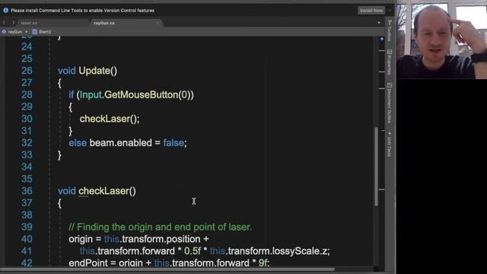Viewport: 487px width, 274px height.
Task: Open the rayGun class breadcrumb
Action: (x=15, y=32)
